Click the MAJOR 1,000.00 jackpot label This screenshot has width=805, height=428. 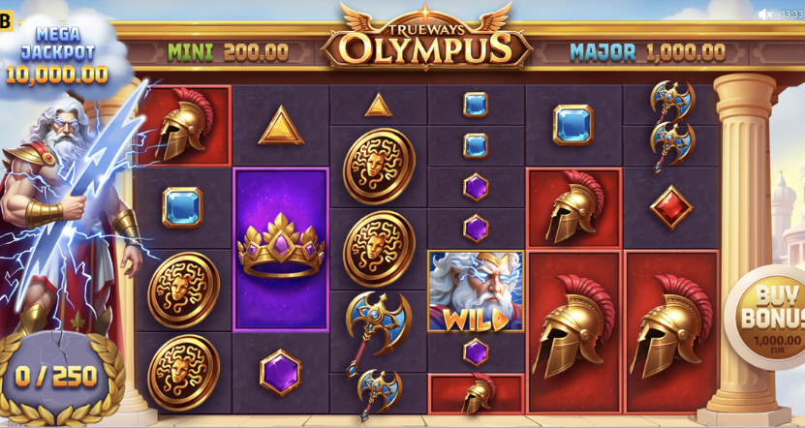(x=647, y=52)
